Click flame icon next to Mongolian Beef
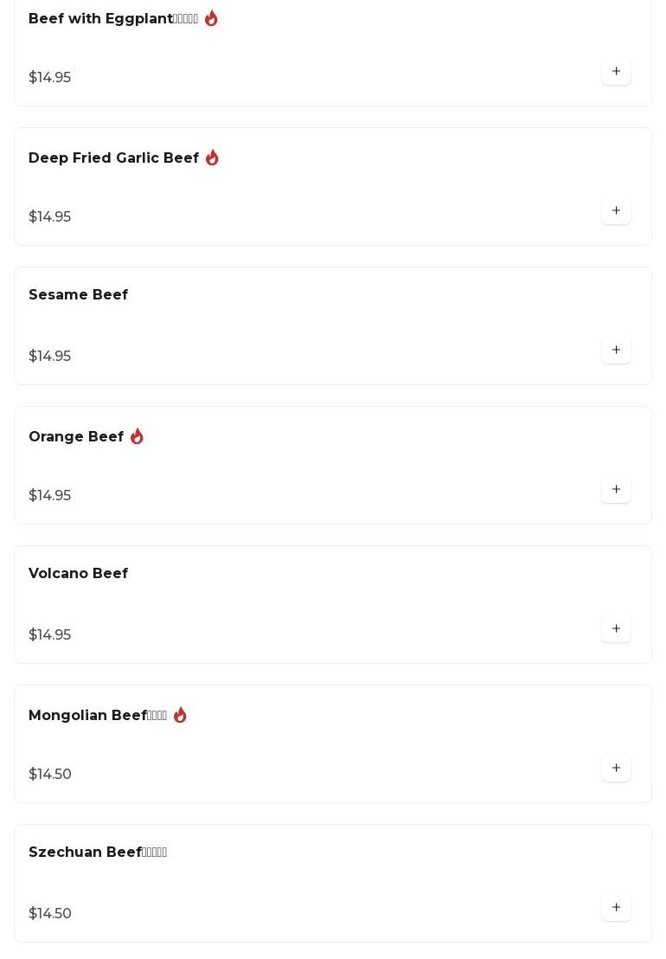666x959 pixels. click(x=180, y=715)
